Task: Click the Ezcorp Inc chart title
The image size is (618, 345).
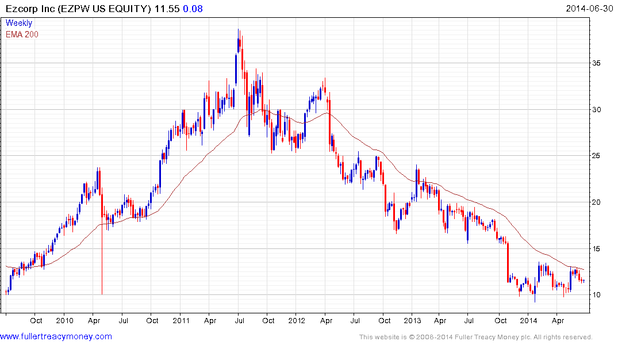Action: coord(78,9)
